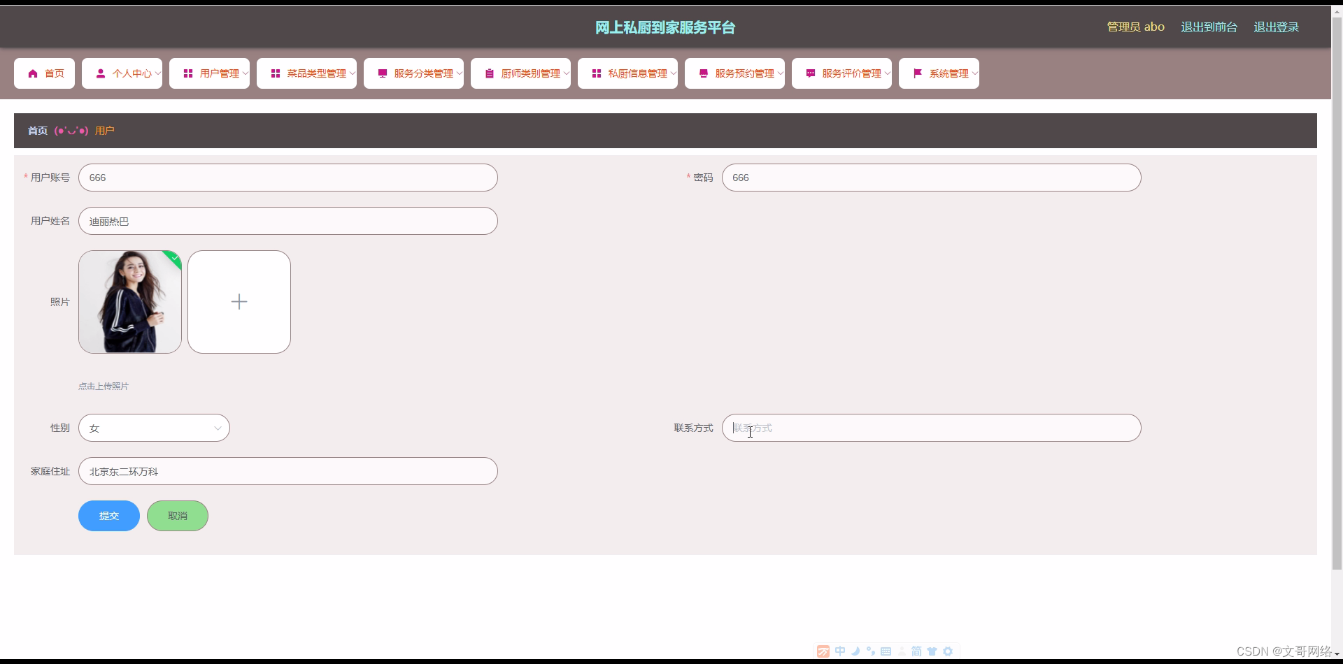
Task: Toggle the moon icon on input toolbar
Action: pos(855,651)
